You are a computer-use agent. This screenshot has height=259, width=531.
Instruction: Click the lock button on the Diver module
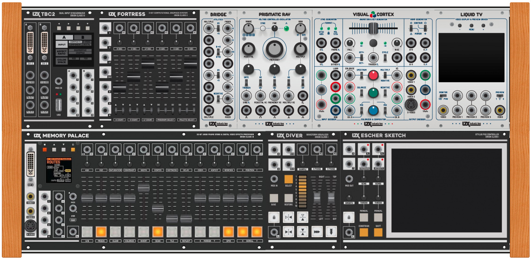point(274,217)
